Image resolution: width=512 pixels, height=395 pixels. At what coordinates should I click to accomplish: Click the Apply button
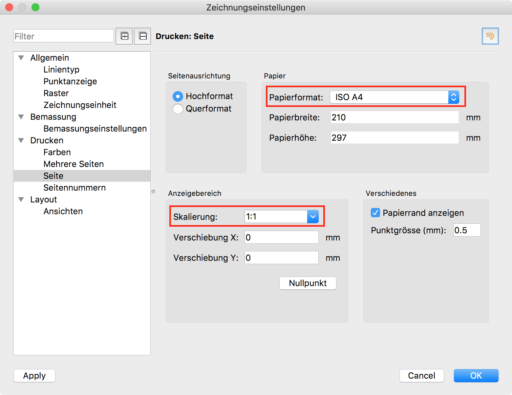point(34,376)
